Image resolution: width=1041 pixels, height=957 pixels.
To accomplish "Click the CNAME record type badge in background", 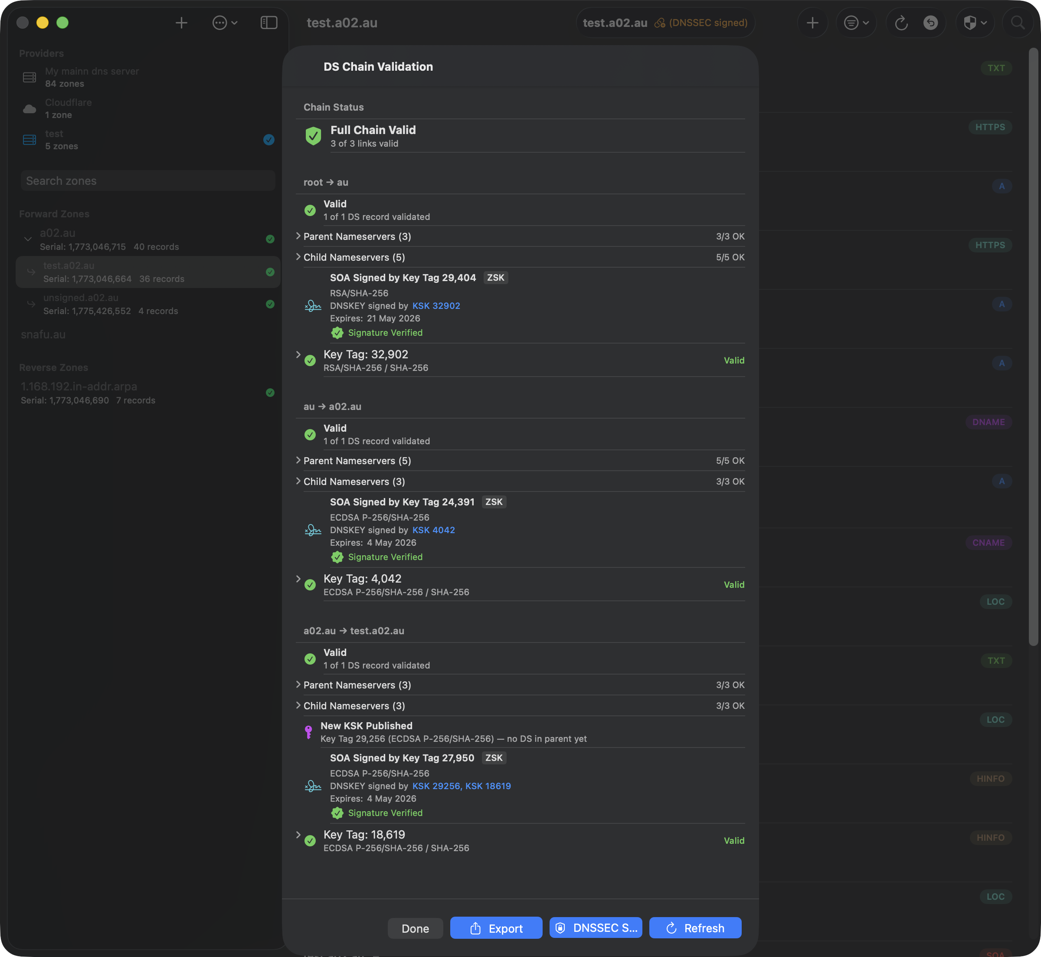I will (x=988, y=543).
